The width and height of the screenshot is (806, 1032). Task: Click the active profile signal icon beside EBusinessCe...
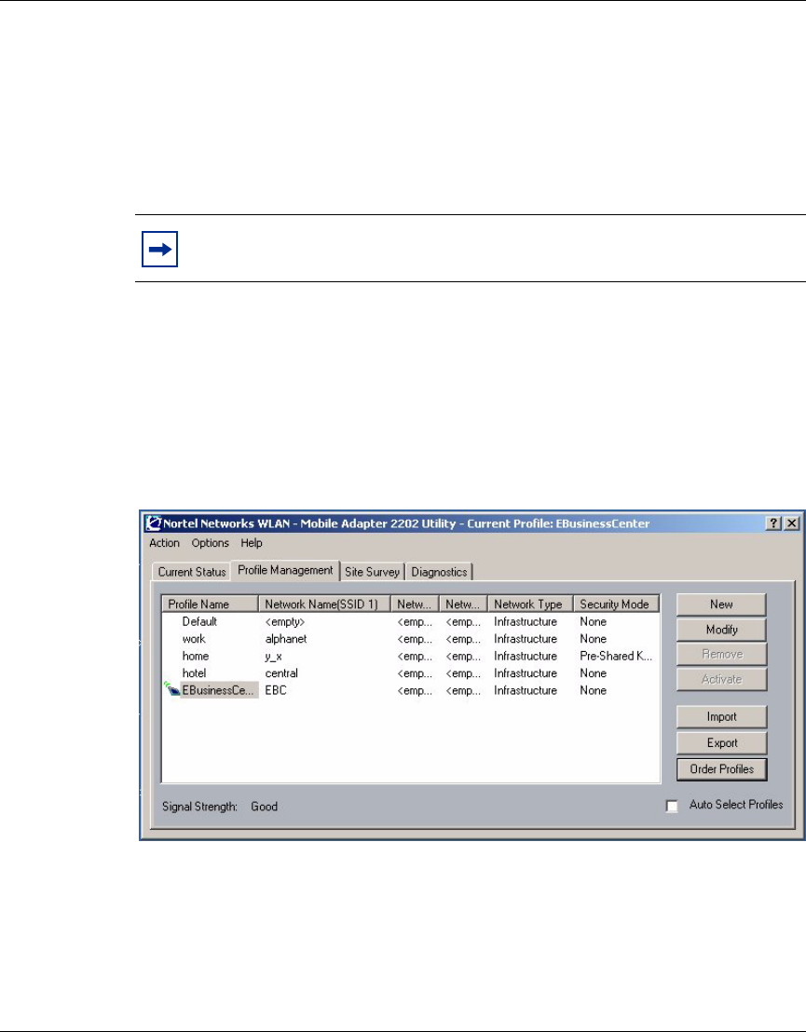[171, 690]
